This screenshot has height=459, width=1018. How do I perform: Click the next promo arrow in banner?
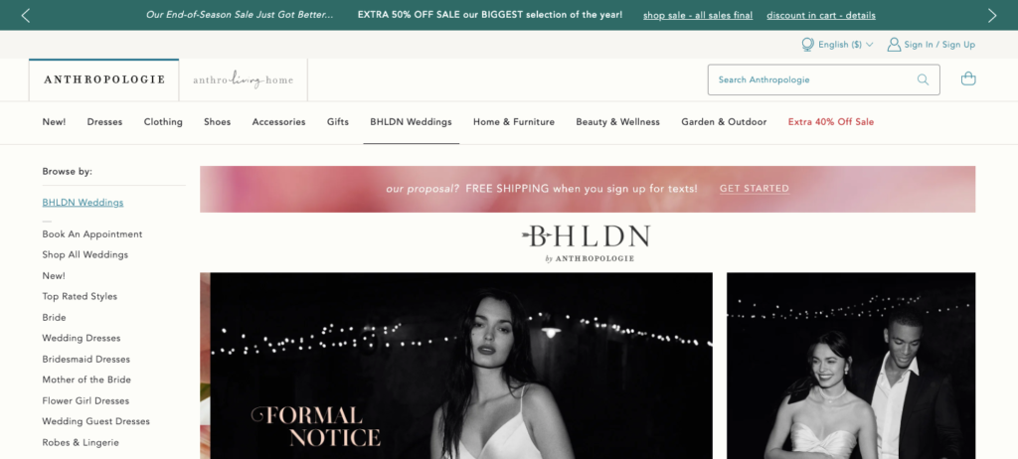992,15
